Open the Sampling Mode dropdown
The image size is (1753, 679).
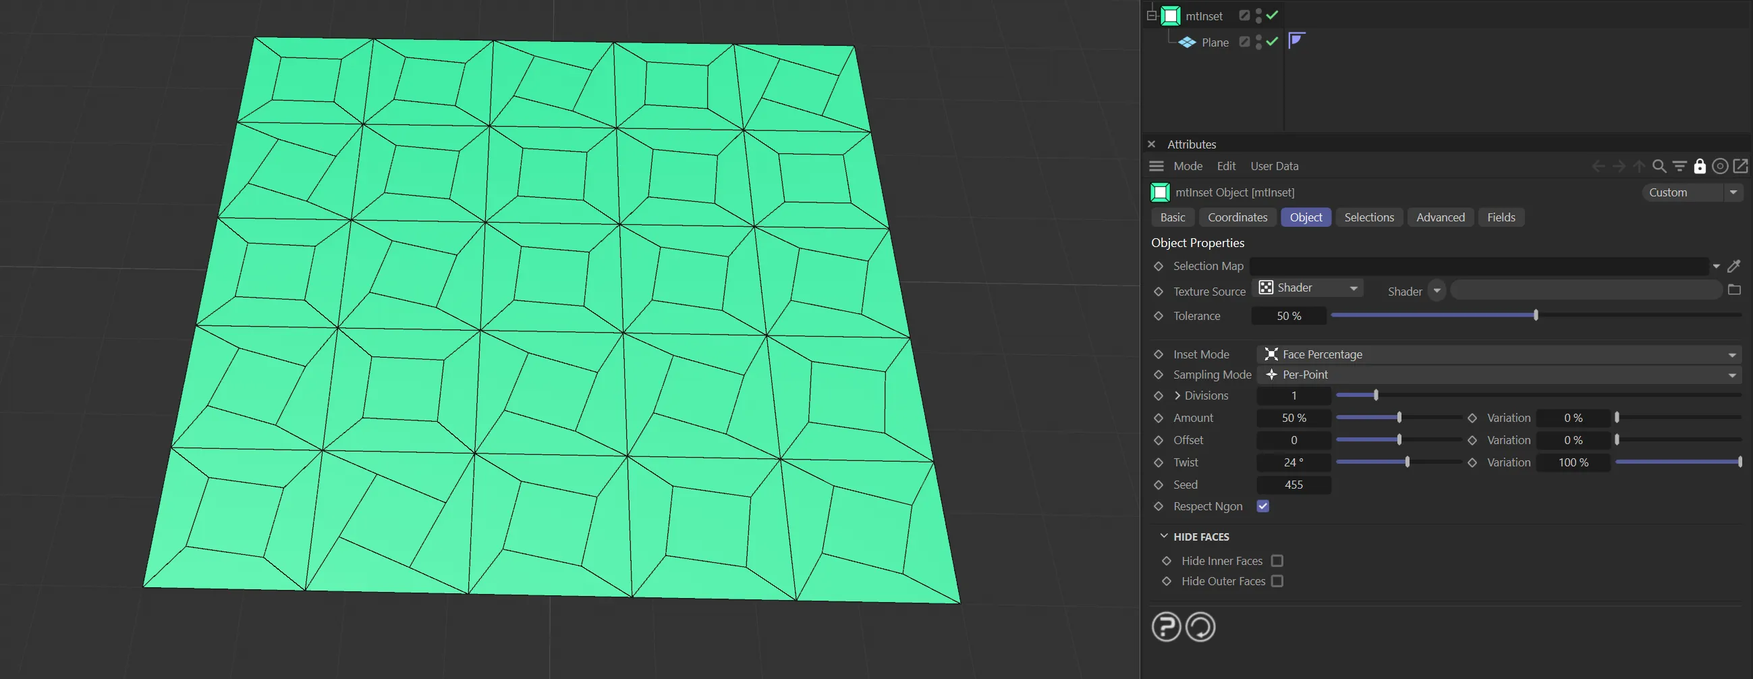coord(1499,375)
